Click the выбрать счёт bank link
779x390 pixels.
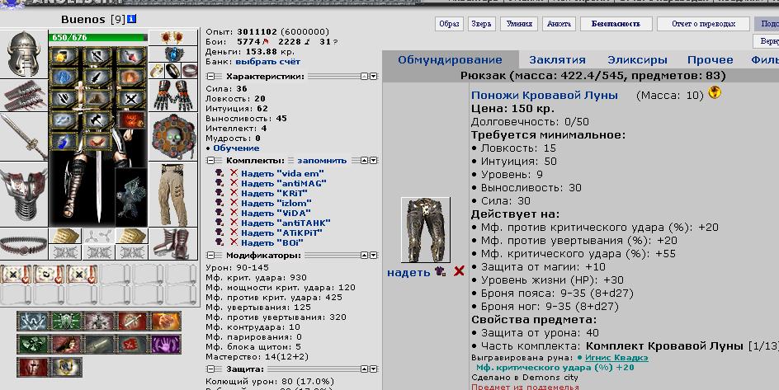(x=267, y=62)
